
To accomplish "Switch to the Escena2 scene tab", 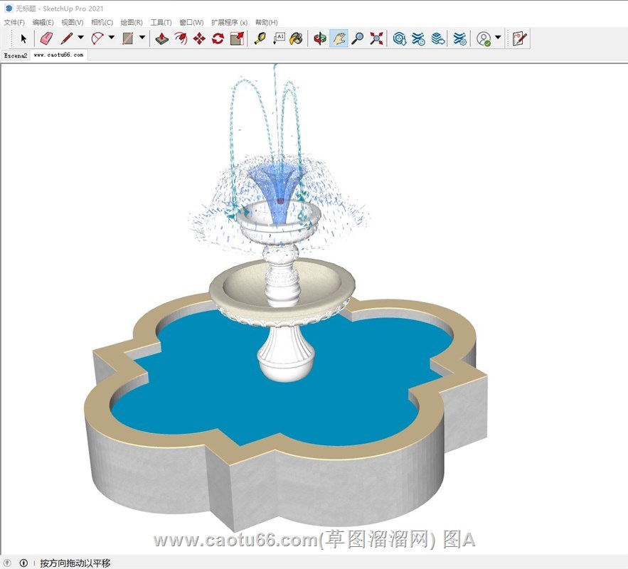I will [x=16, y=55].
